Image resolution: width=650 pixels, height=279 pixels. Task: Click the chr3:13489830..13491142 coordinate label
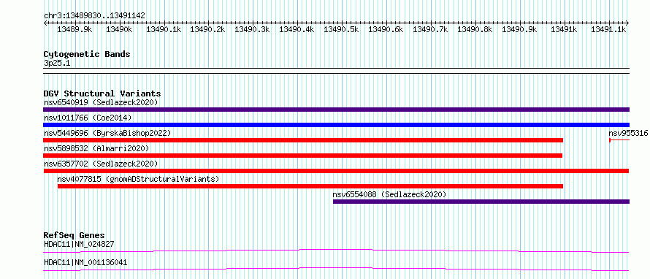(x=94, y=16)
